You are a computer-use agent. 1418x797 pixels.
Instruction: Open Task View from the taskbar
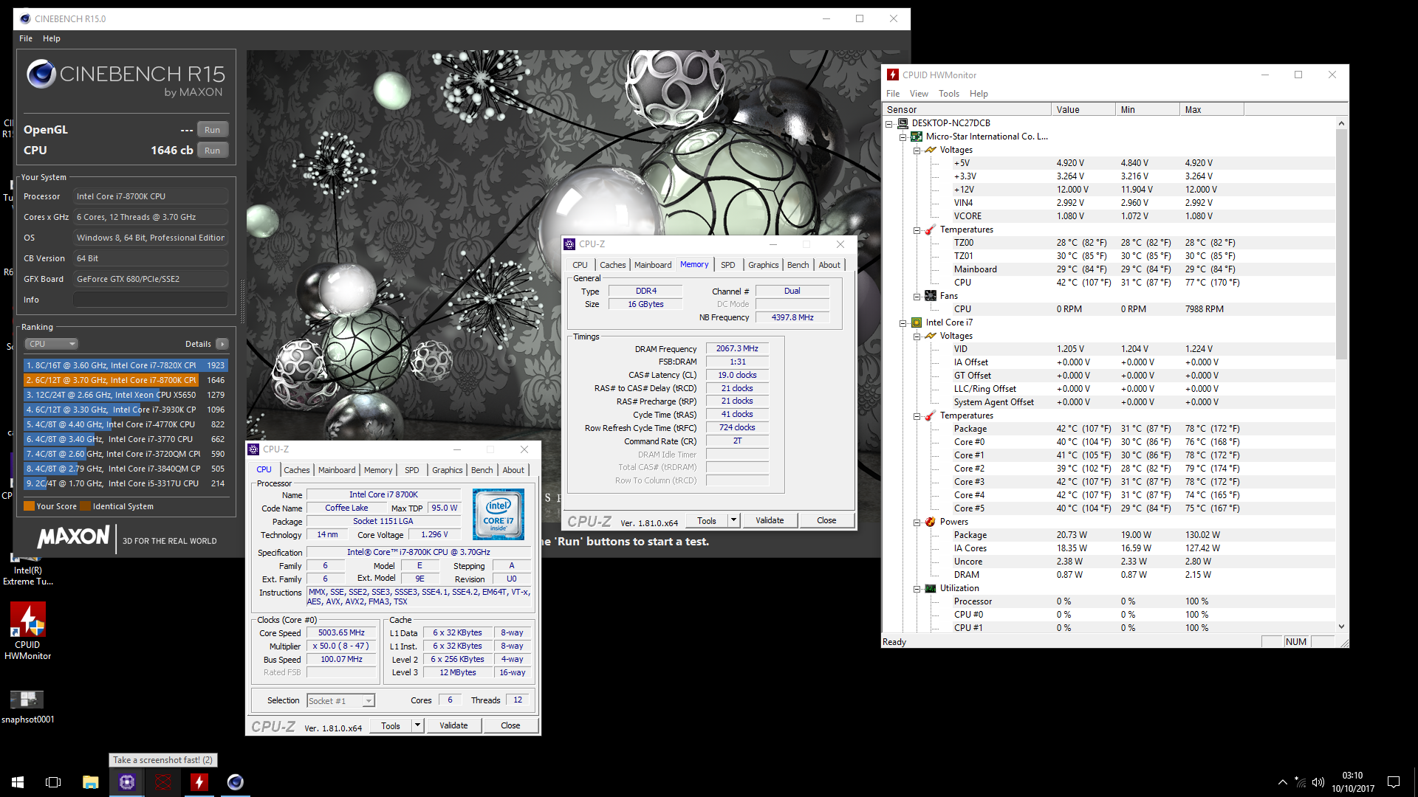coord(53,782)
